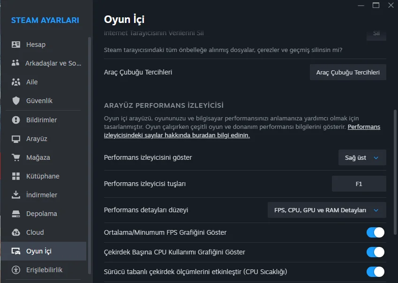
Task: Click the Performans detayları düzeyi label
Action: tap(146, 210)
